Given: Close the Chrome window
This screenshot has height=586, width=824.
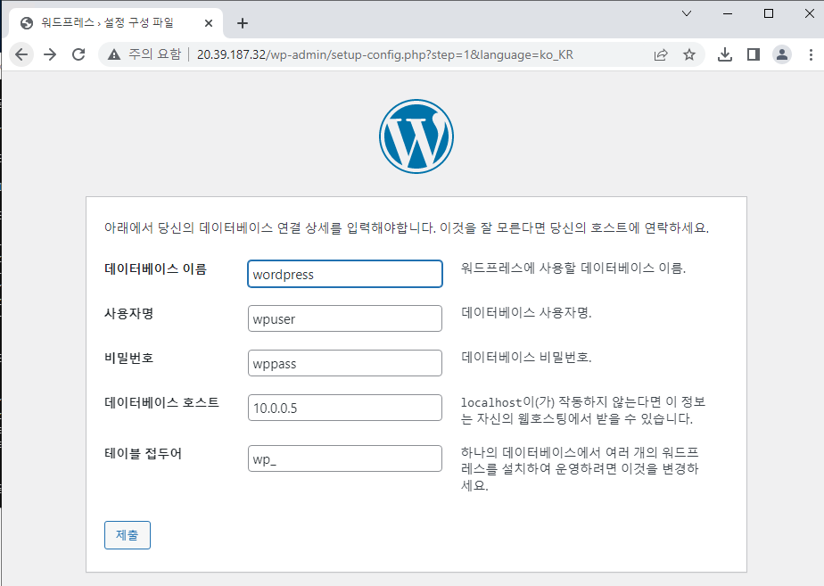Looking at the screenshot, I should pos(810,13).
